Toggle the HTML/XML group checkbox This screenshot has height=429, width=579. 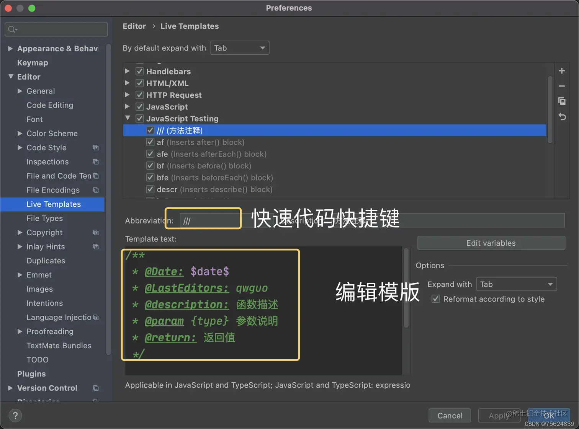140,83
